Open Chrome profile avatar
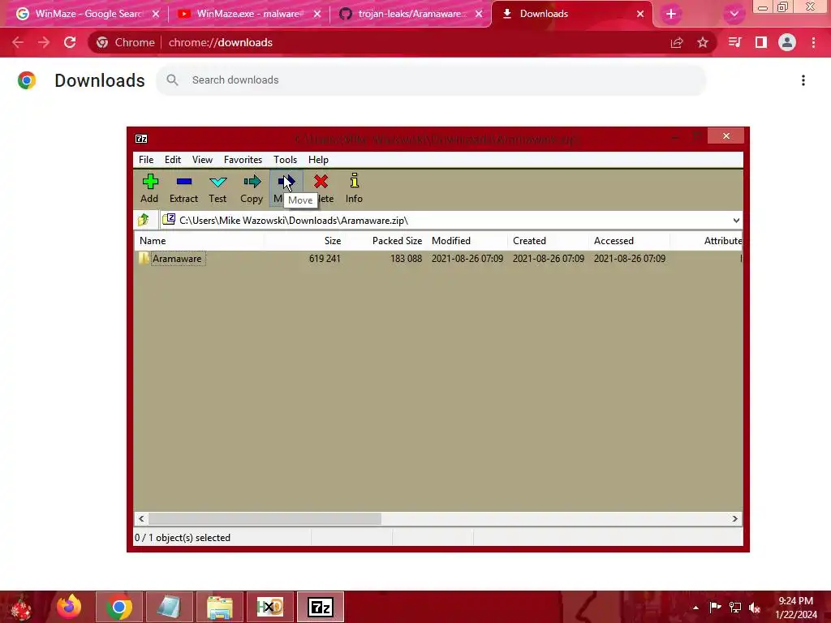 (x=787, y=42)
